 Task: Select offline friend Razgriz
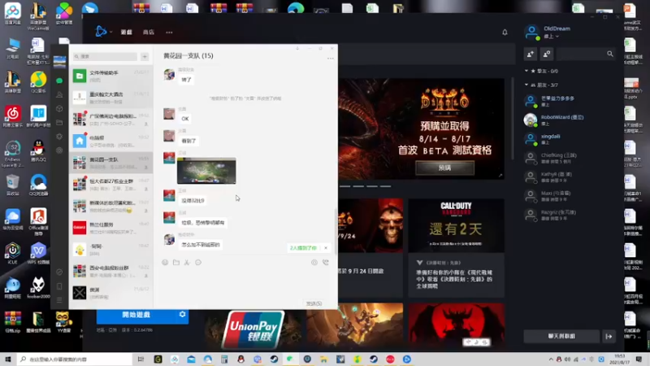(x=568, y=215)
